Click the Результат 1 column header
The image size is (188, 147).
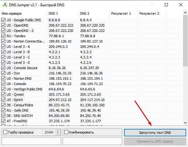(x=124, y=13)
